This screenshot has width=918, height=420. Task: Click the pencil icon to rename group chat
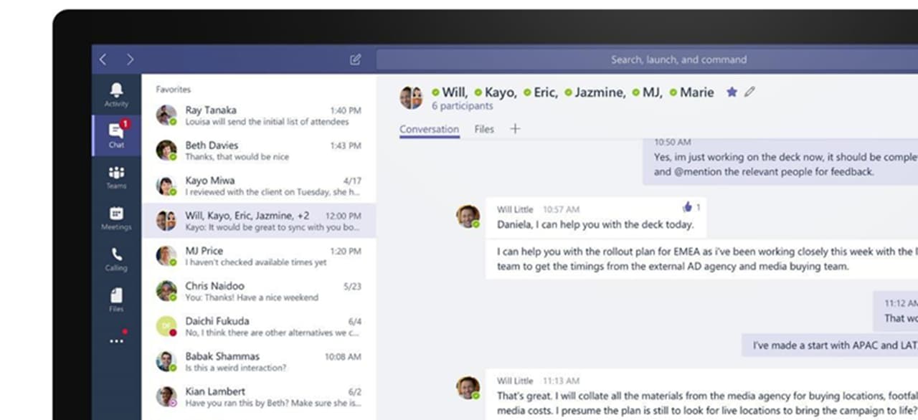pos(749,92)
